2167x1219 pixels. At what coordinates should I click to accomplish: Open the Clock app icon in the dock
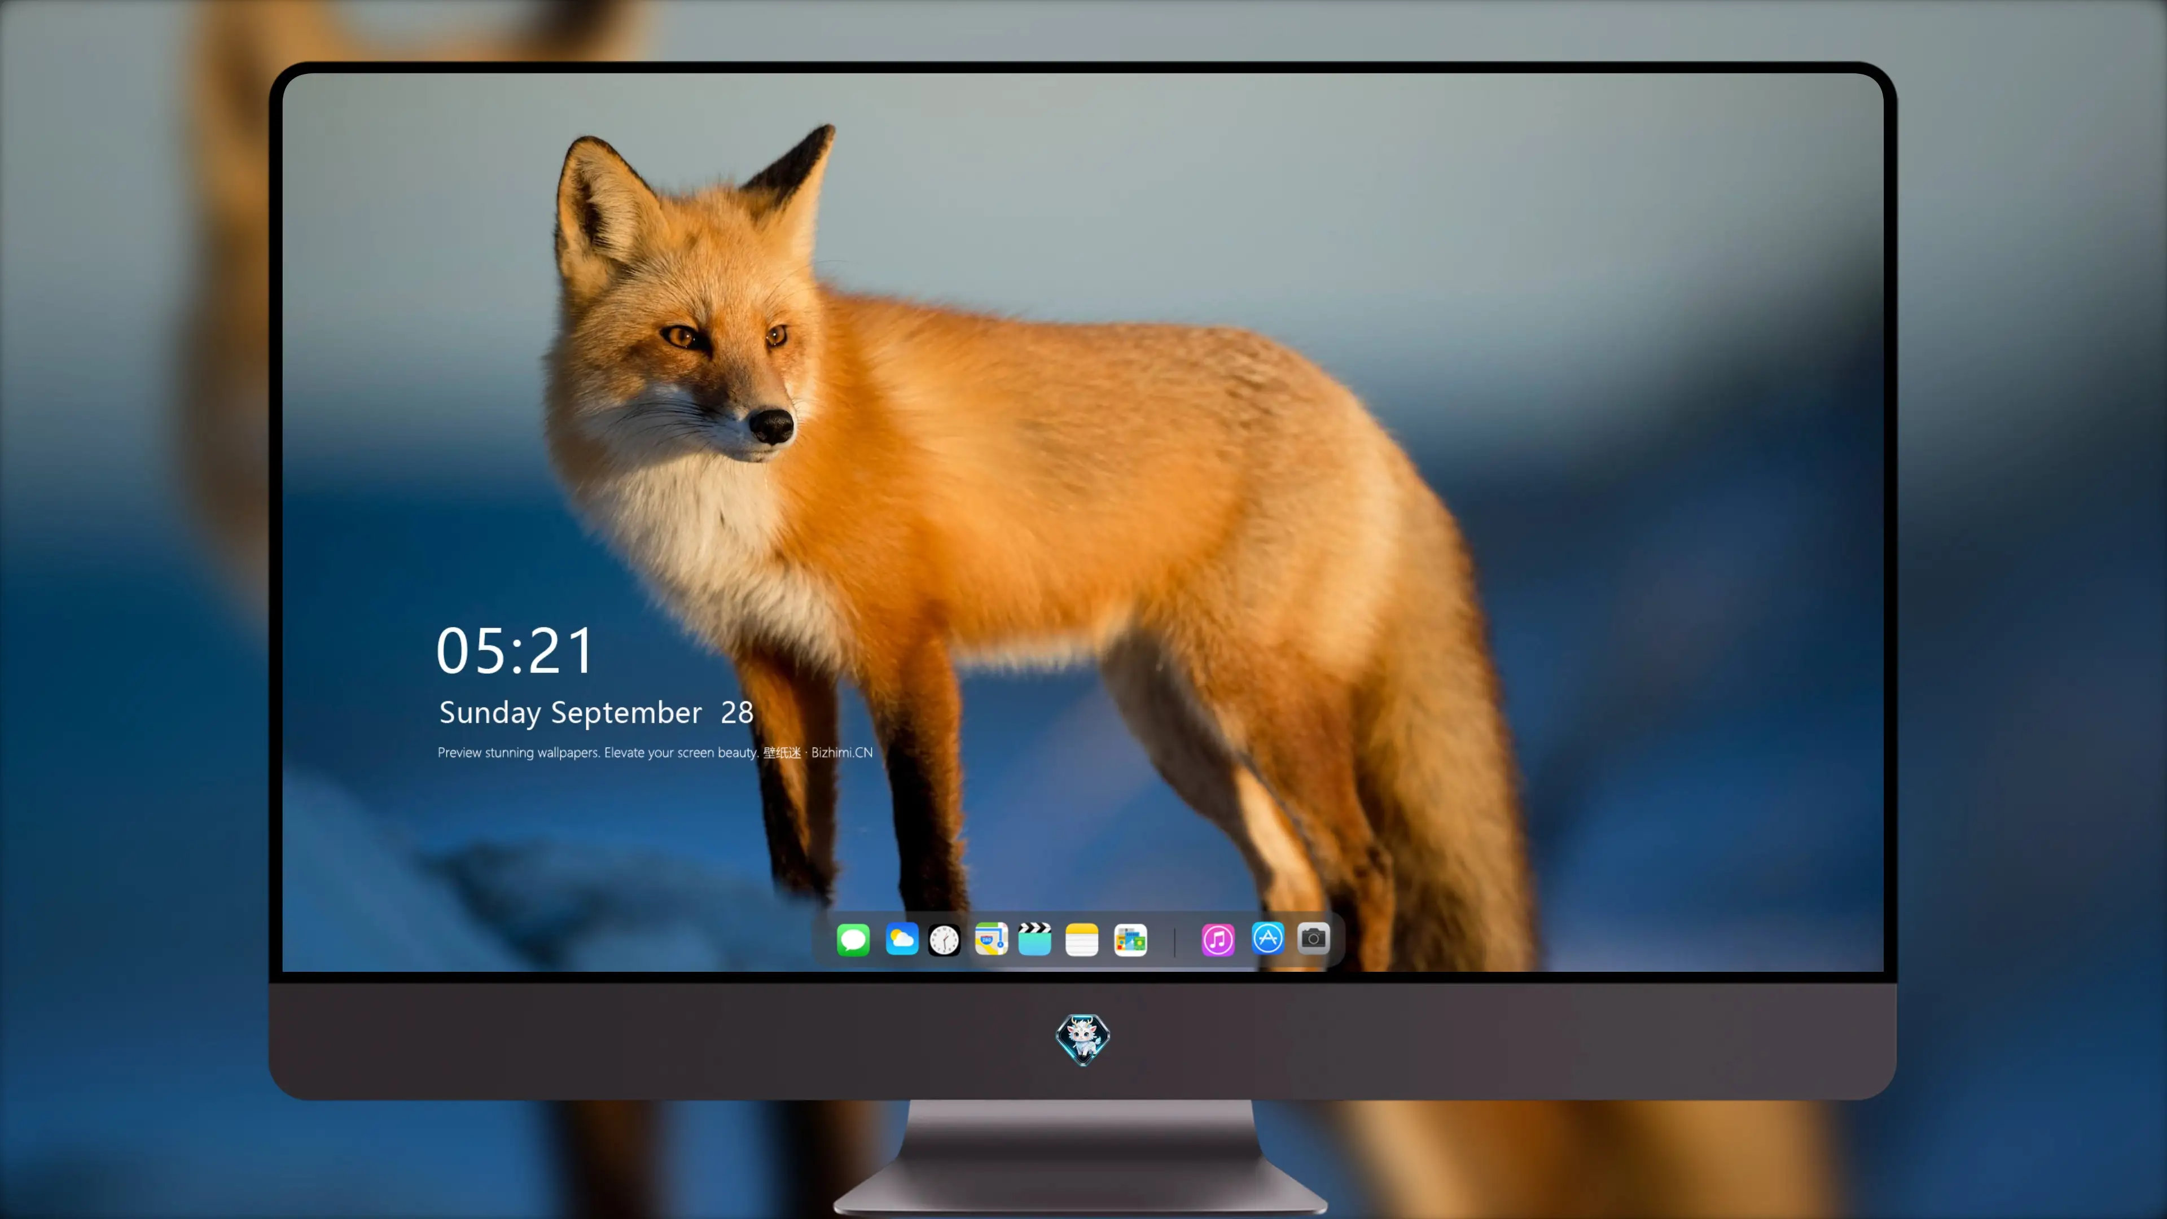coord(944,940)
